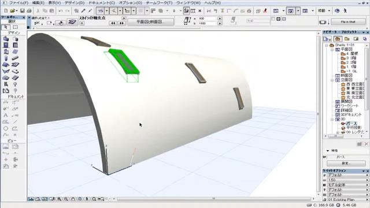Click the next (fast-forward) button in the Info Box
The width and height of the screenshot is (370, 208).
[121, 23]
